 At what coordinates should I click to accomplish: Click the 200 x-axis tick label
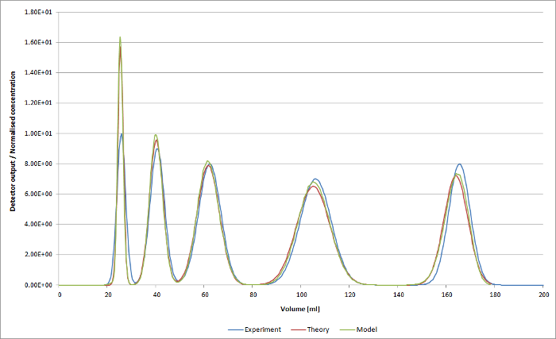(543, 294)
